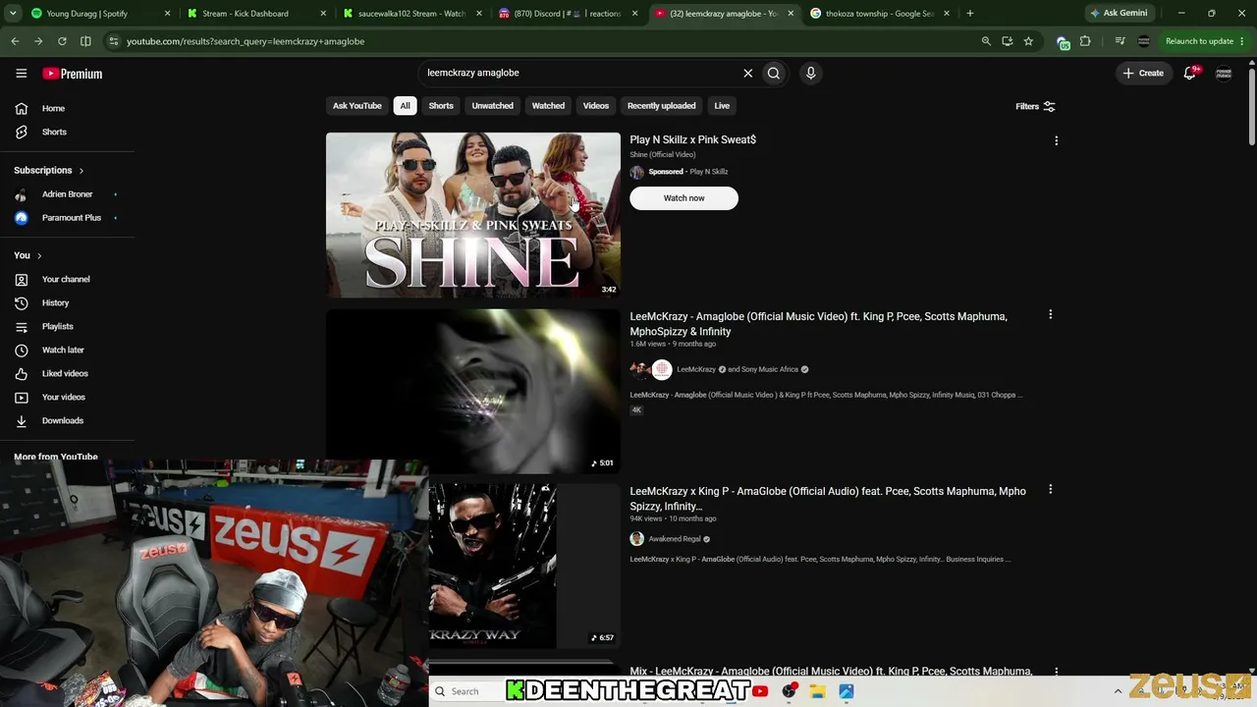Viewport: 1257px width, 707px height.
Task: Click the Shine sponsored video thumbnail
Action: click(473, 215)
